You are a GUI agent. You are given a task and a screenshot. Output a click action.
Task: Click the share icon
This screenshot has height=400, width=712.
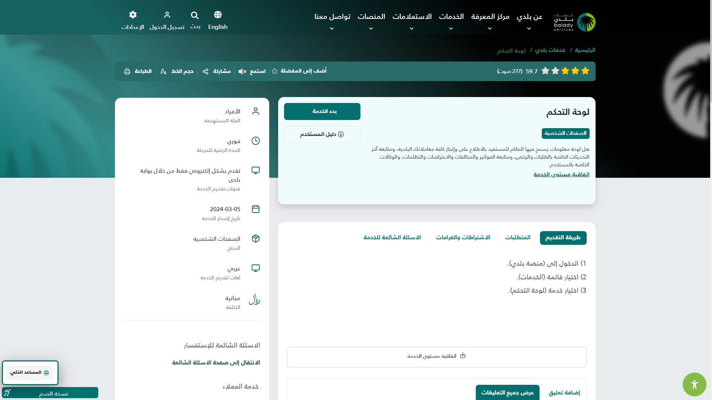tap(205, 71)
